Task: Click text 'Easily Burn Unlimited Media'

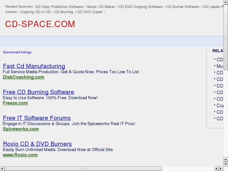Action: point(30,150)
